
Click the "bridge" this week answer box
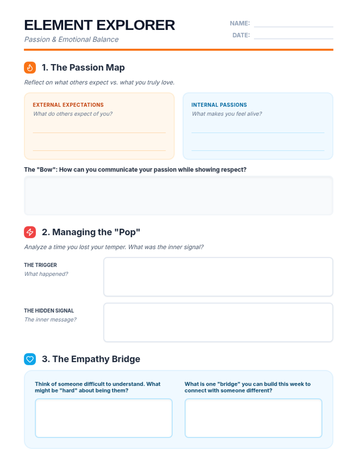(x=253, y=418)
